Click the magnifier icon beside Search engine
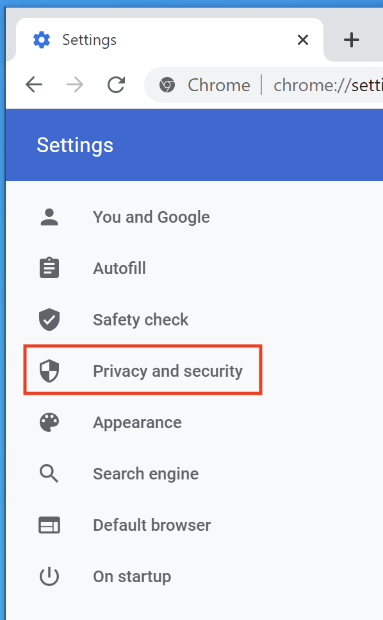Screen dimensions: 383x620 pos(49,473)
